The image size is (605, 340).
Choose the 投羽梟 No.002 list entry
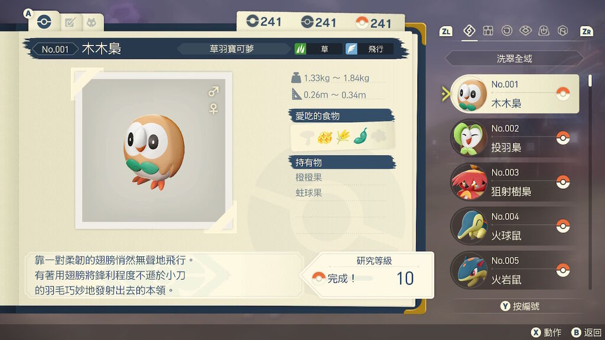515,138
